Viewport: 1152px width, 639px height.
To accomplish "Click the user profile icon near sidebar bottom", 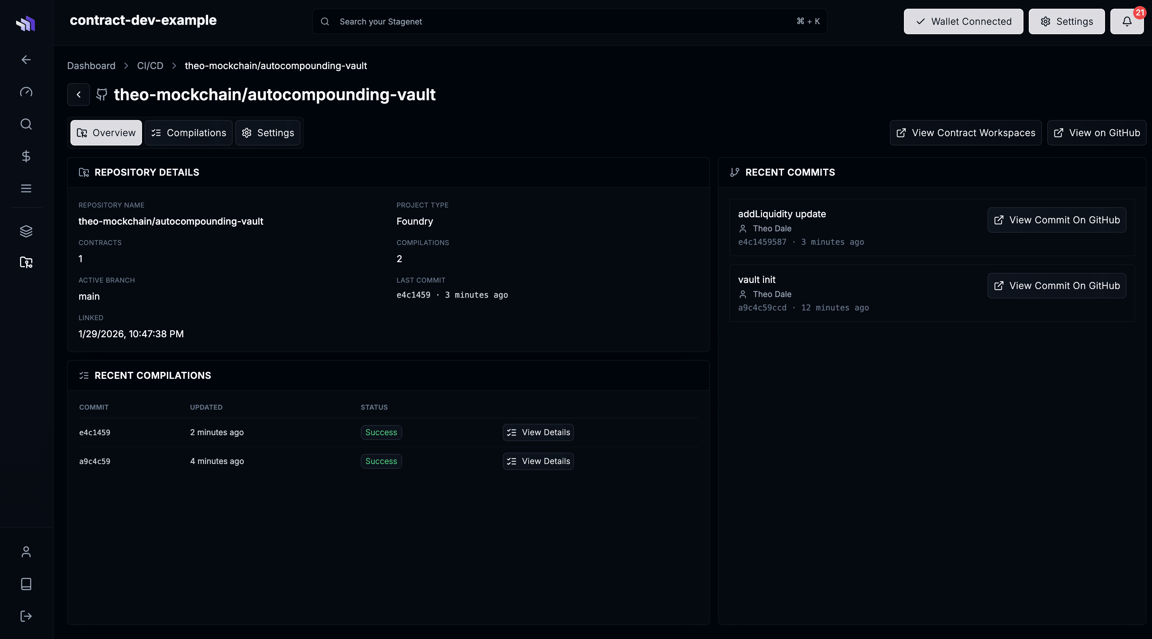I will (x=26, y=551).
